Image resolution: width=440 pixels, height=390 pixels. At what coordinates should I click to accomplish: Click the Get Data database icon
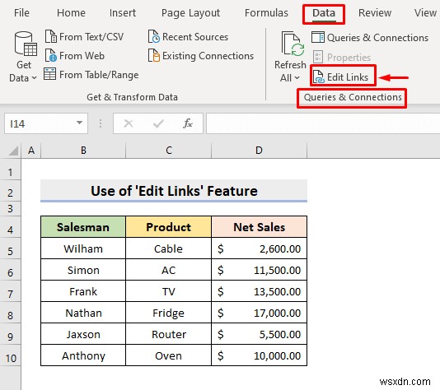(26, 44)
